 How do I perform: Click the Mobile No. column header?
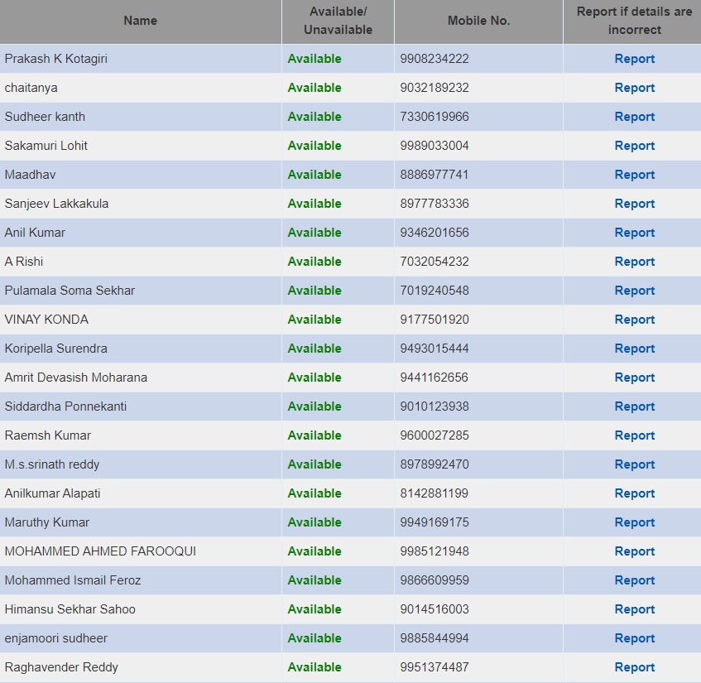pyautogui.click(x=479, y=21)
